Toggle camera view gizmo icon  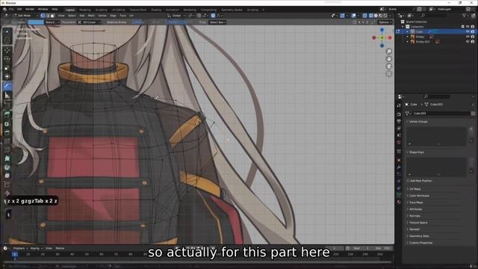[388, 67]
